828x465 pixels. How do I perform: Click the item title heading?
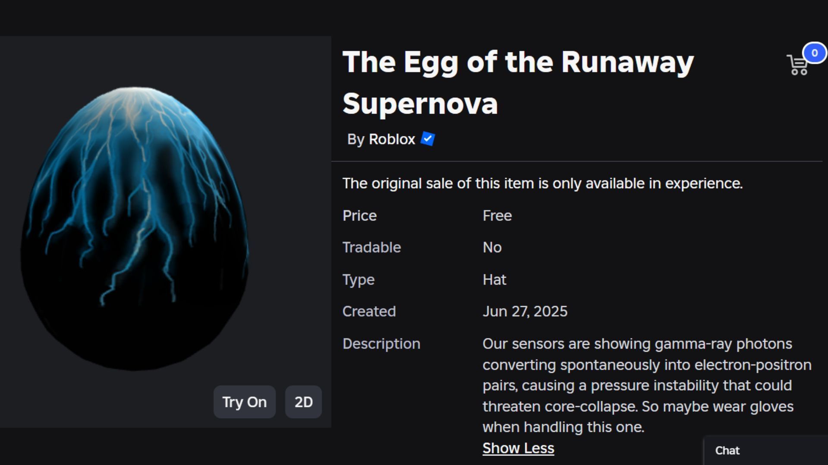click(x=517, y=83)
